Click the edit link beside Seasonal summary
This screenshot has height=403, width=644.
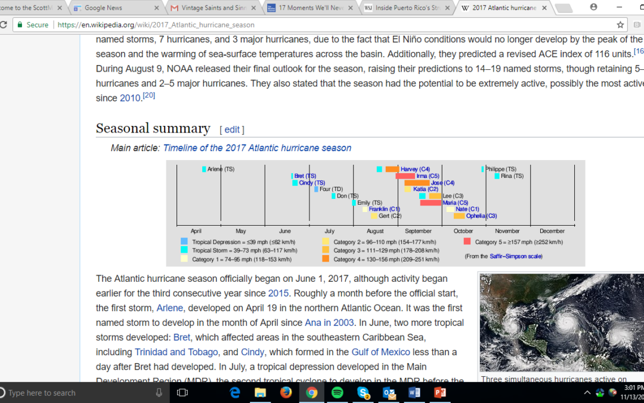point(232,130)
